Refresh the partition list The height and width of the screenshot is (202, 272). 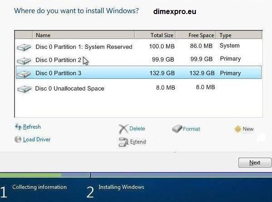coord(32,127)
